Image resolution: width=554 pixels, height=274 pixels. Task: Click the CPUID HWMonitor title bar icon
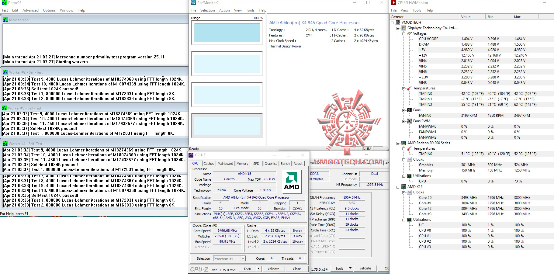394,2
